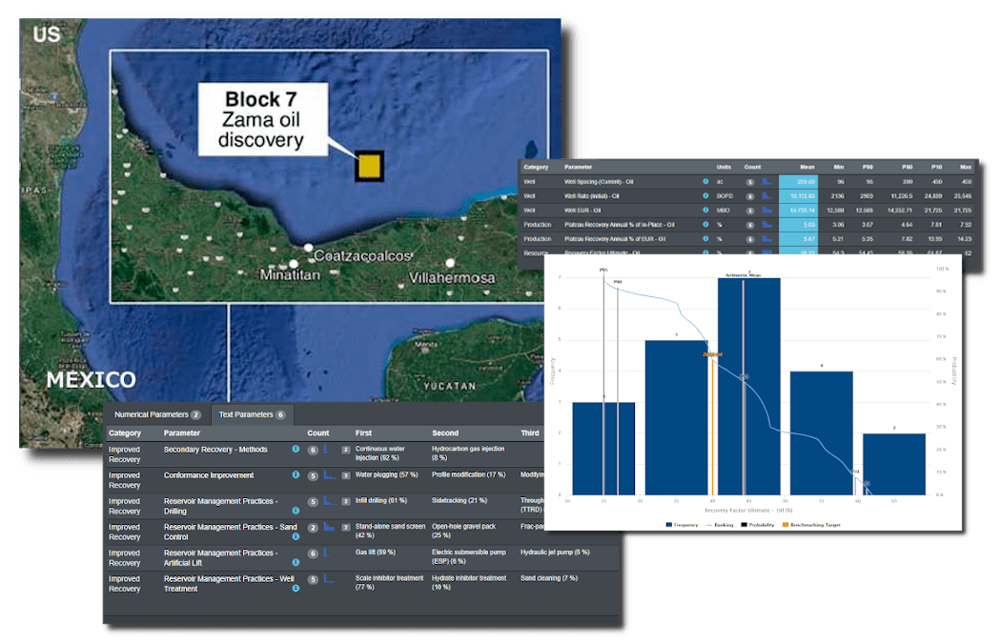Toggle Ranking series in chart legend
The height and width of the screenshot is (643, 1001).
click(720, 525)
